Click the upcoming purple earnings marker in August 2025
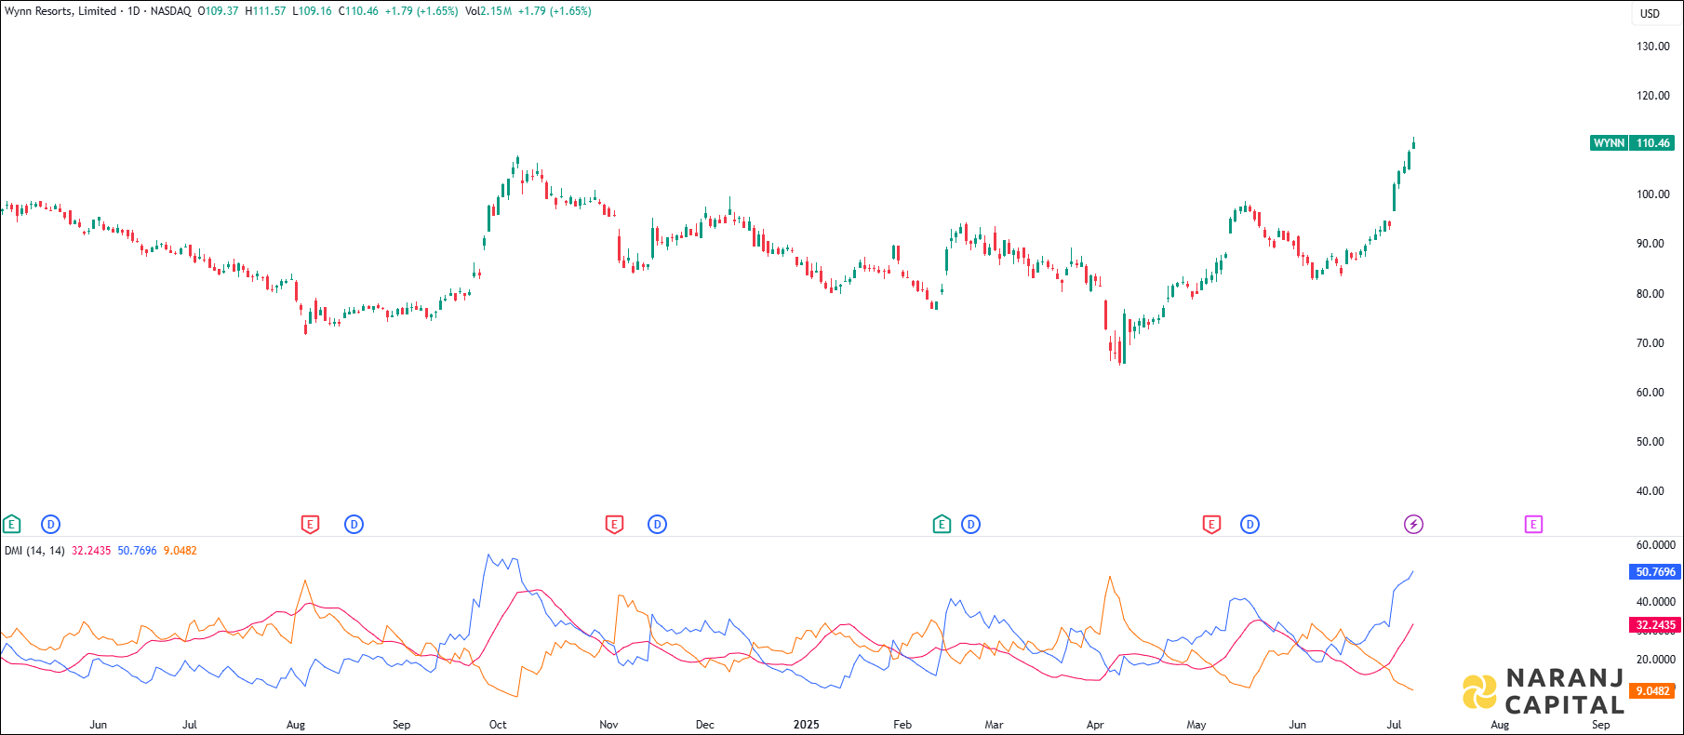Viewport: 1684px width, 735px height. click(x=1533, y=525)
